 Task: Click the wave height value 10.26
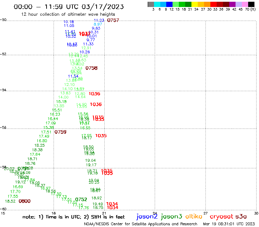(x=85, y=52)
